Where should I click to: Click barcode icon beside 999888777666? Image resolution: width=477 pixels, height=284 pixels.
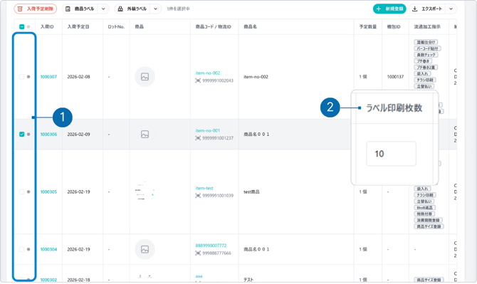[x=198, y=253]
